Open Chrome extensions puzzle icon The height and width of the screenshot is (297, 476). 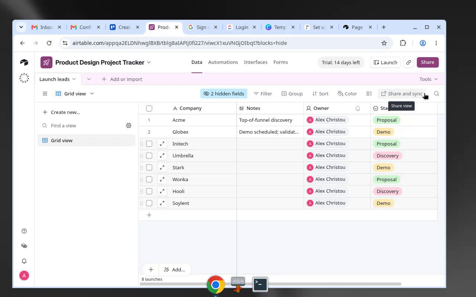403,43
